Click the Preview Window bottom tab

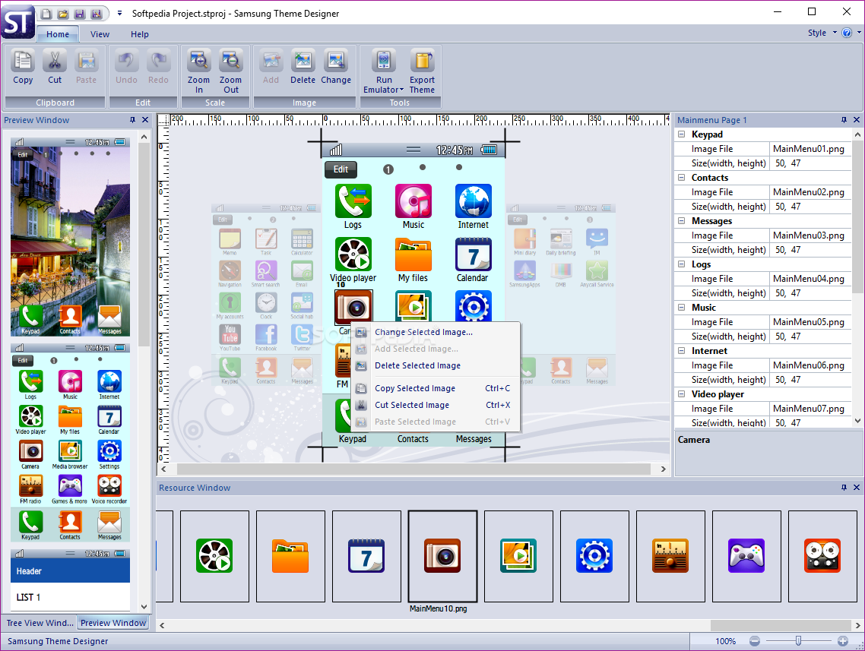click(x=113, y=623)
